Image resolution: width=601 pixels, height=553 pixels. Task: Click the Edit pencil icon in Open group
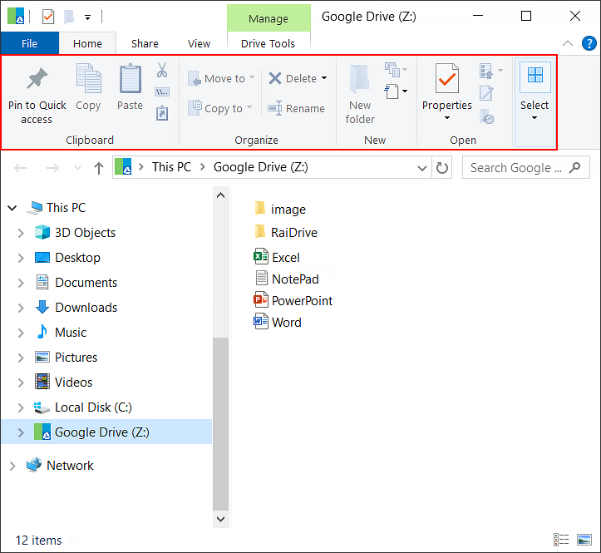[486, 93]
